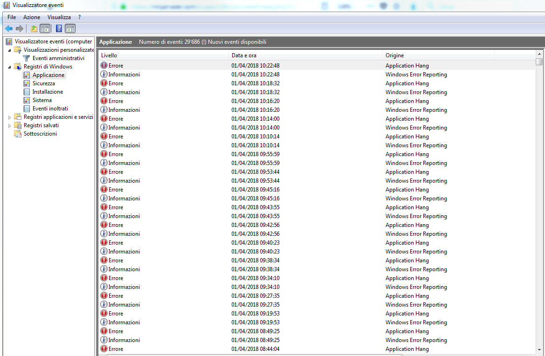Viewport: 545px width, 356px height.
Task: Click Application Hang at 09:53:44 row
Action: 407,171
